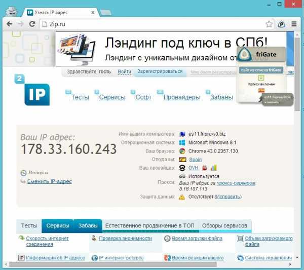Click the yellow data protection warning icon
Viewport: 304px width, 270px height.
coord(182,197)
